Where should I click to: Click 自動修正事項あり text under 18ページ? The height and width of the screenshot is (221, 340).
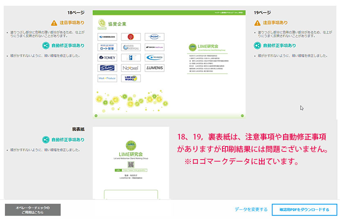pos(68,45)
